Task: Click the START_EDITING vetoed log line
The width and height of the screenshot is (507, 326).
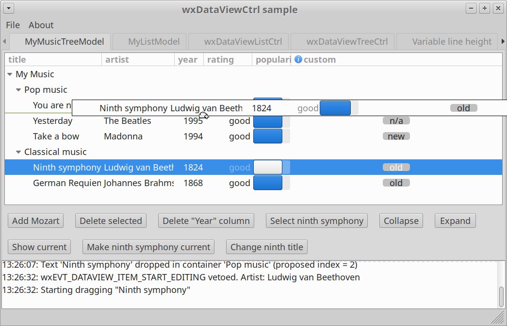Action: (x=181, y=277)
